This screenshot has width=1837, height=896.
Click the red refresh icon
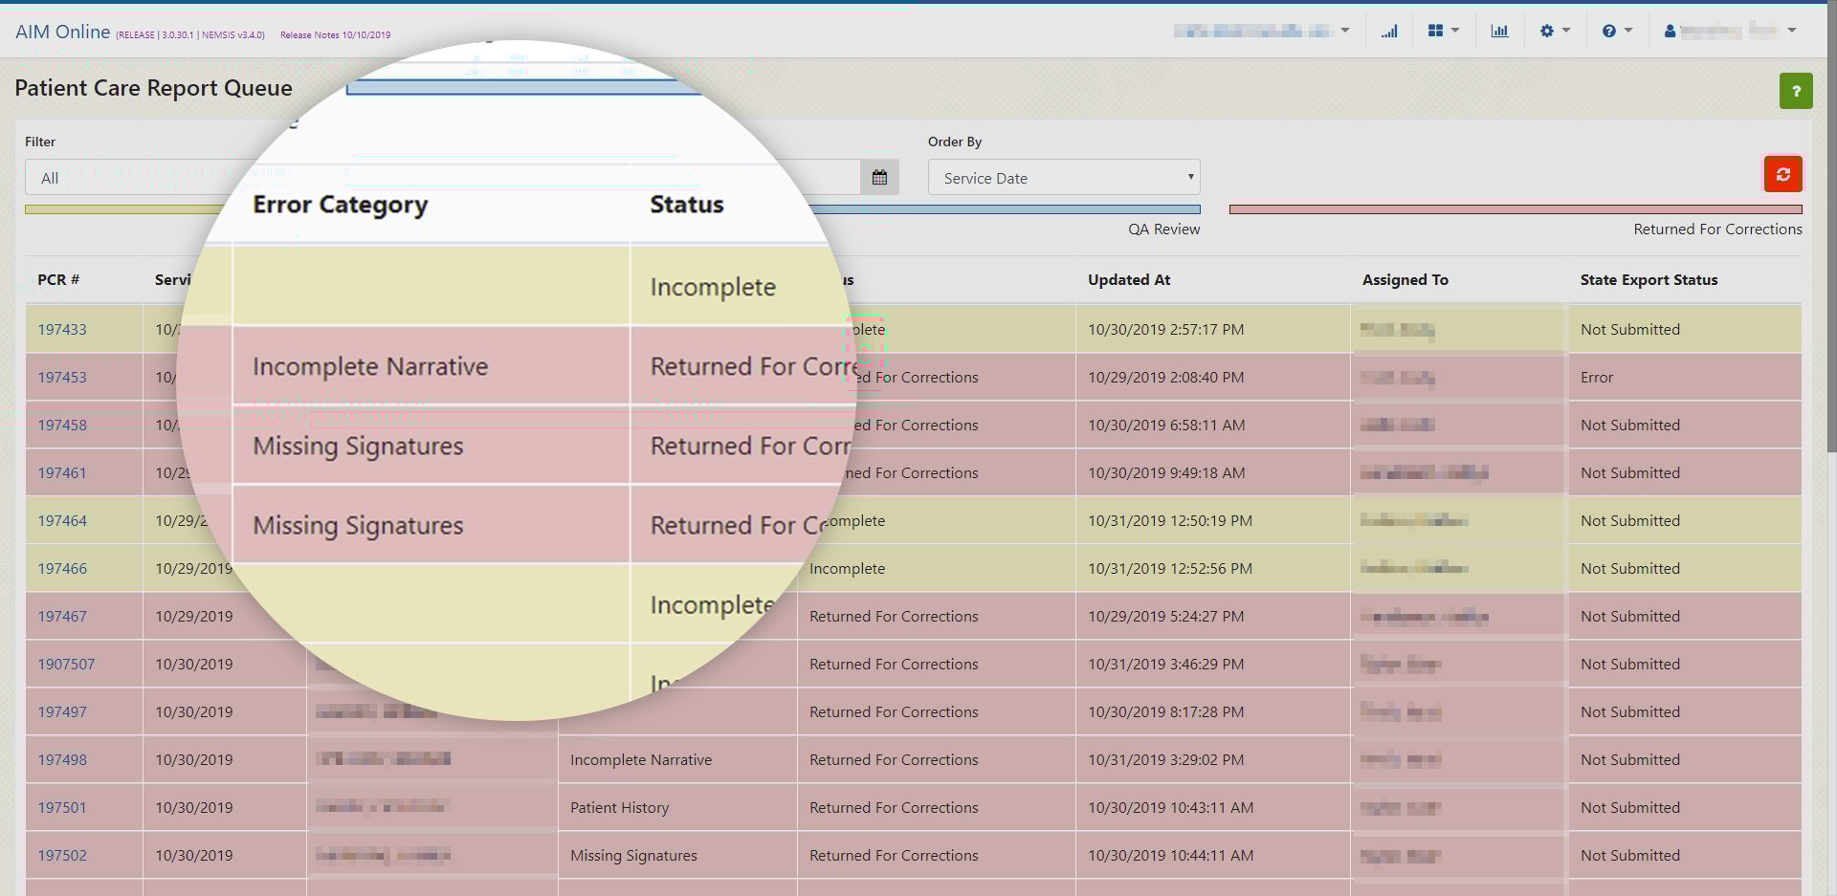tap(1782, 174)
